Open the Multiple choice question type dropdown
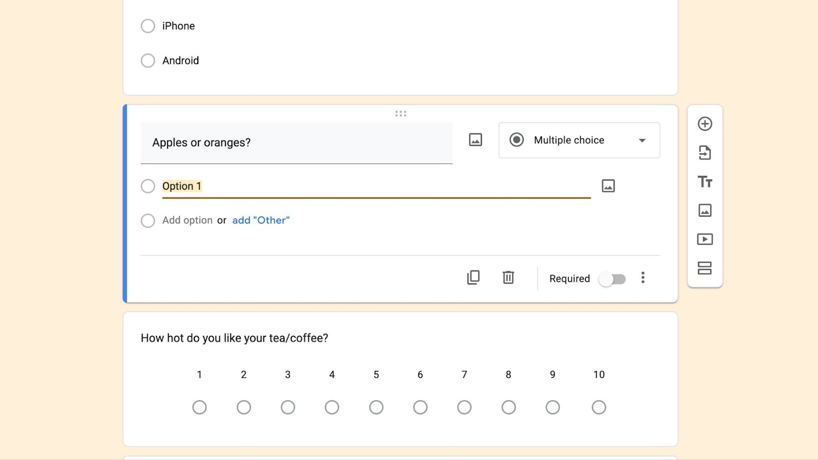This screenshot has height=460, width=818. click(x=579, y=140)
